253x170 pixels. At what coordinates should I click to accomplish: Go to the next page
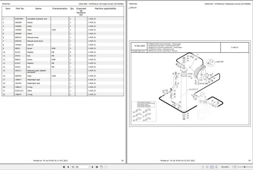(93, 167)
